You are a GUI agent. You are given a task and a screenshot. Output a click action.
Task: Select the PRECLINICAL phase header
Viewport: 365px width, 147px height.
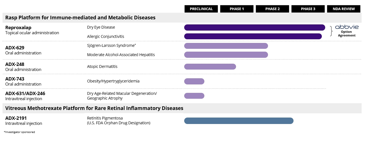(x=201, y=9)
